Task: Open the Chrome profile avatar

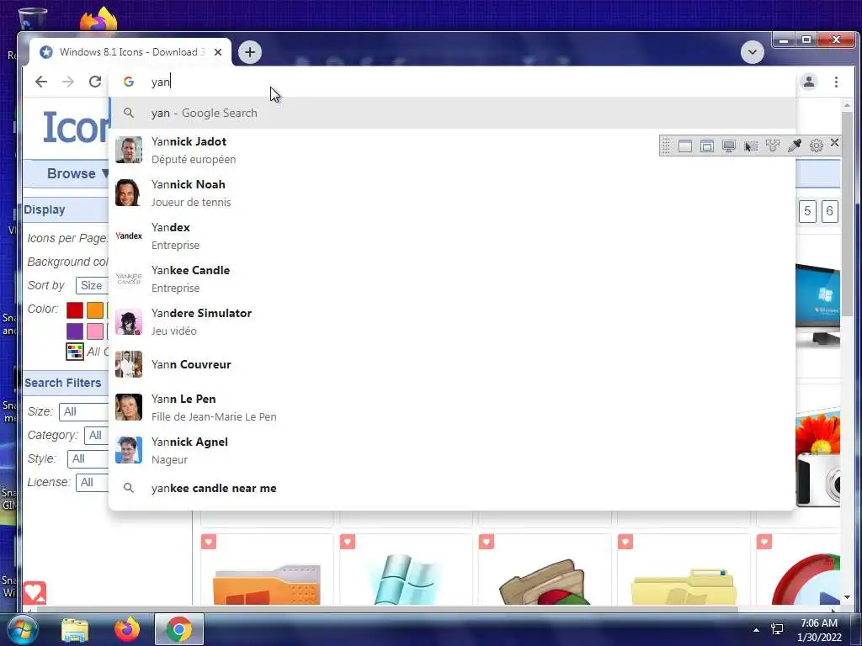Action: 809,82
